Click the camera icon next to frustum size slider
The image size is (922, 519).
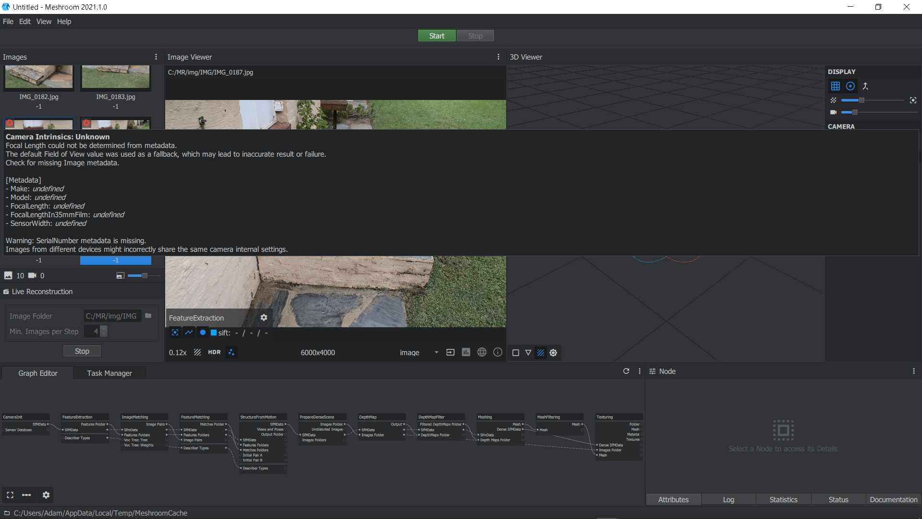(834, 112)
